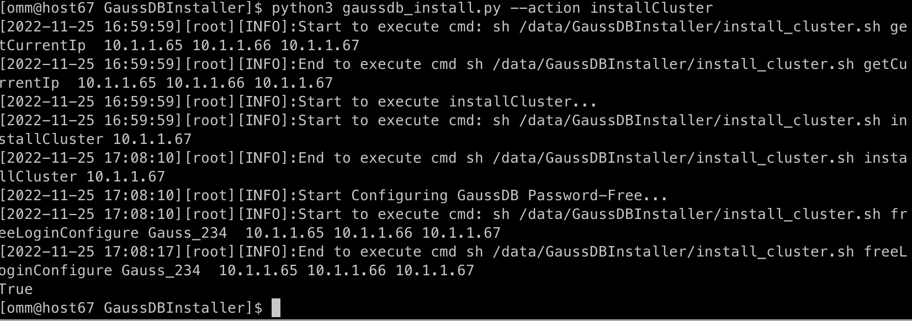This screenshot has width=912, height=321.
Task: Click the 'rrentIp' wrapped line text
Action: point(30,83)
